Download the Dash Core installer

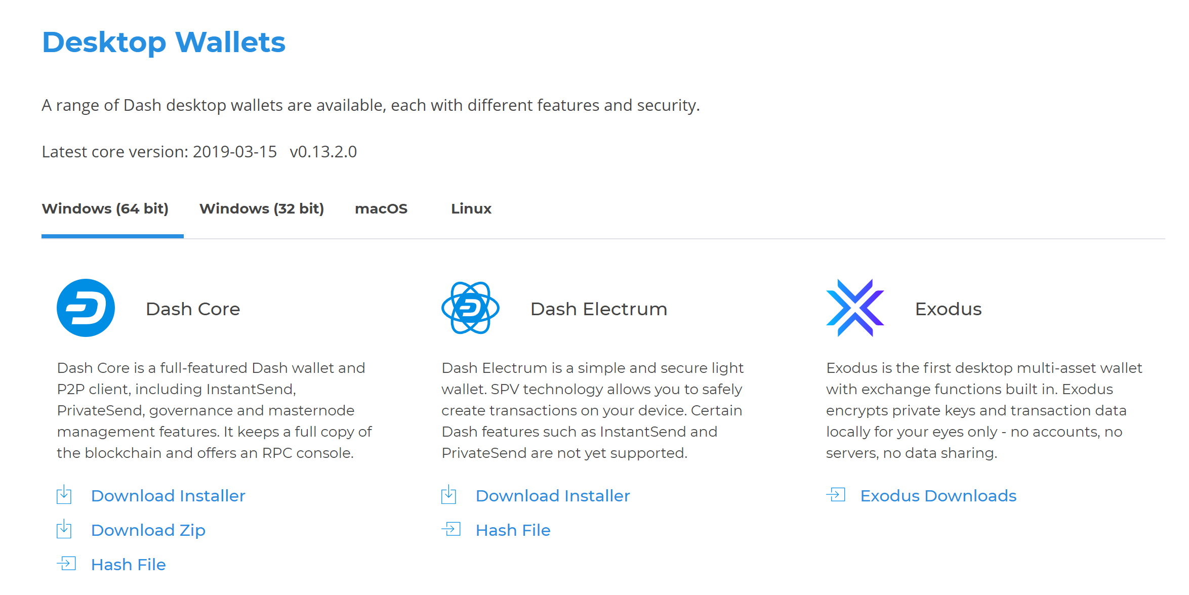pos(168,496)
